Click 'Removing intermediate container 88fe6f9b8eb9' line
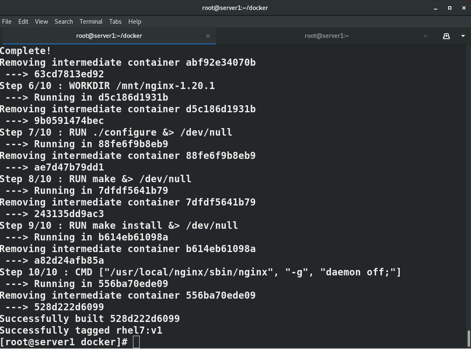The height and width of the screenshot is (349, 471). tap(128, 156)
